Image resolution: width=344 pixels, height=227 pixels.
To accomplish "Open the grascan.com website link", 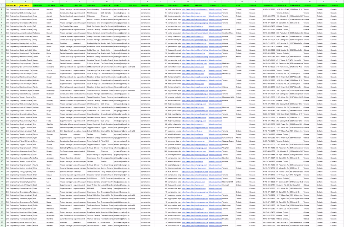I will pos(200,182).
